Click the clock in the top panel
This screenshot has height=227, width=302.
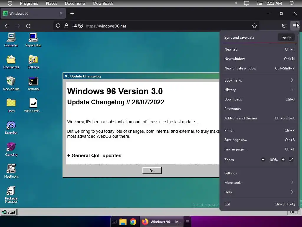(x=269, y=3)
